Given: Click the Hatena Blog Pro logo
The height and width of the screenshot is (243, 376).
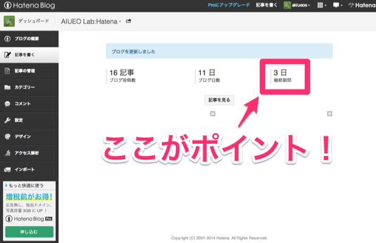Looking at the screenshot, I should click(x=29, y=219).
